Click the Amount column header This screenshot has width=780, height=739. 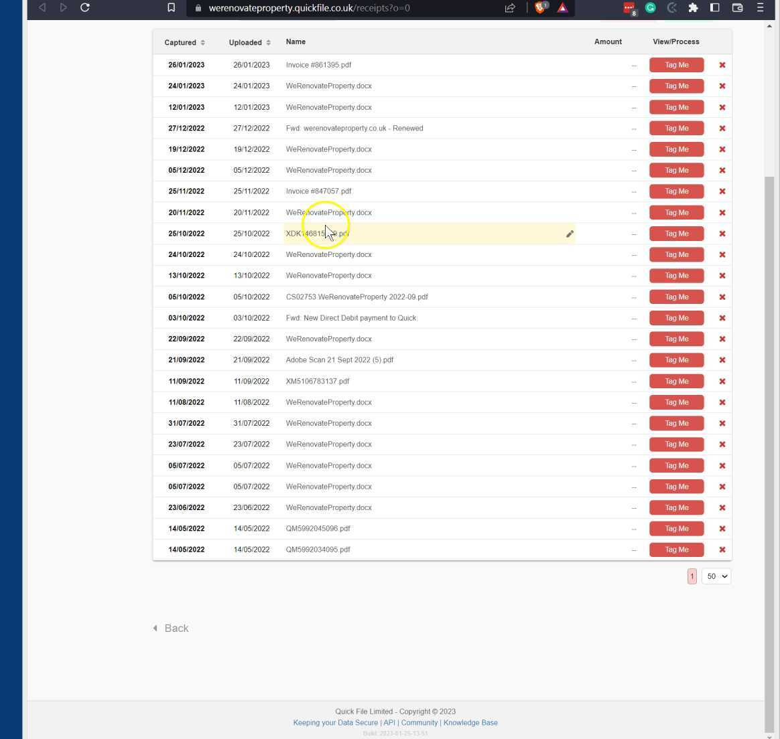pos(608,42)
